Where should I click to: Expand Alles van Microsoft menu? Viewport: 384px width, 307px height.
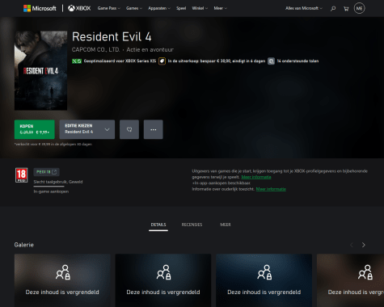coord(304,8)
